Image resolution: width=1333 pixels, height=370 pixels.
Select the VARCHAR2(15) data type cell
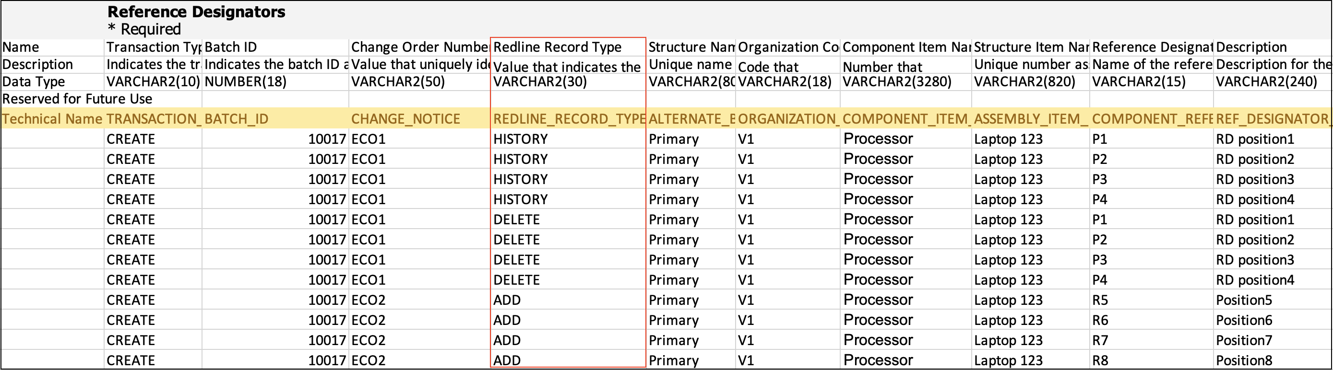1151,81
